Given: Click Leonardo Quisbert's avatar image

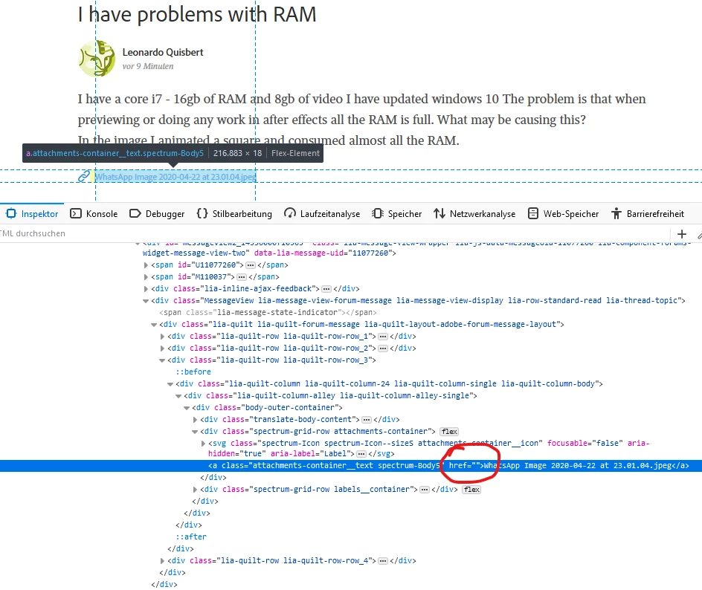Looking at the screenshot, I should click(x=97, y=59).
